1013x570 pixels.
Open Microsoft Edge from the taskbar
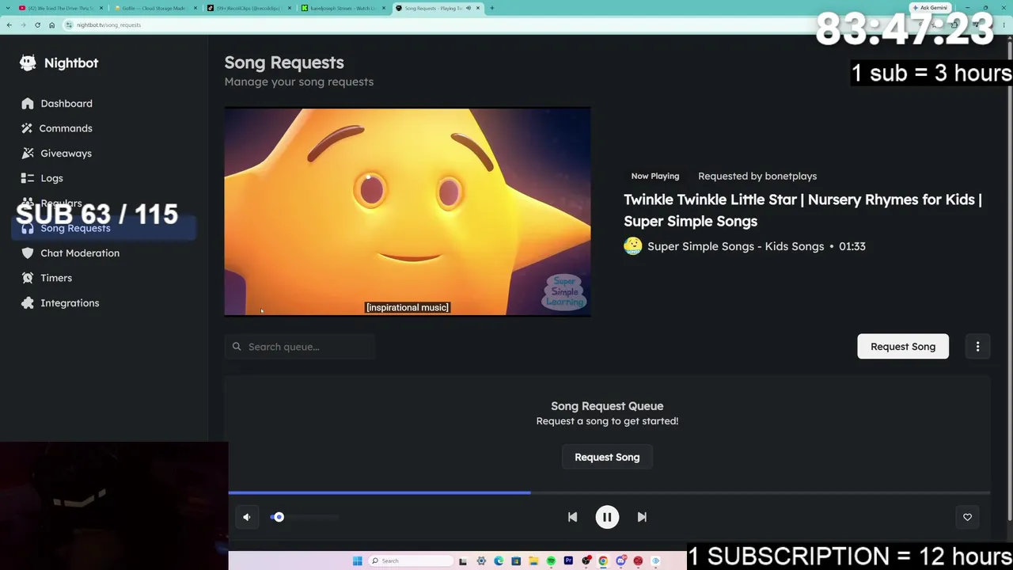[499, 561]
